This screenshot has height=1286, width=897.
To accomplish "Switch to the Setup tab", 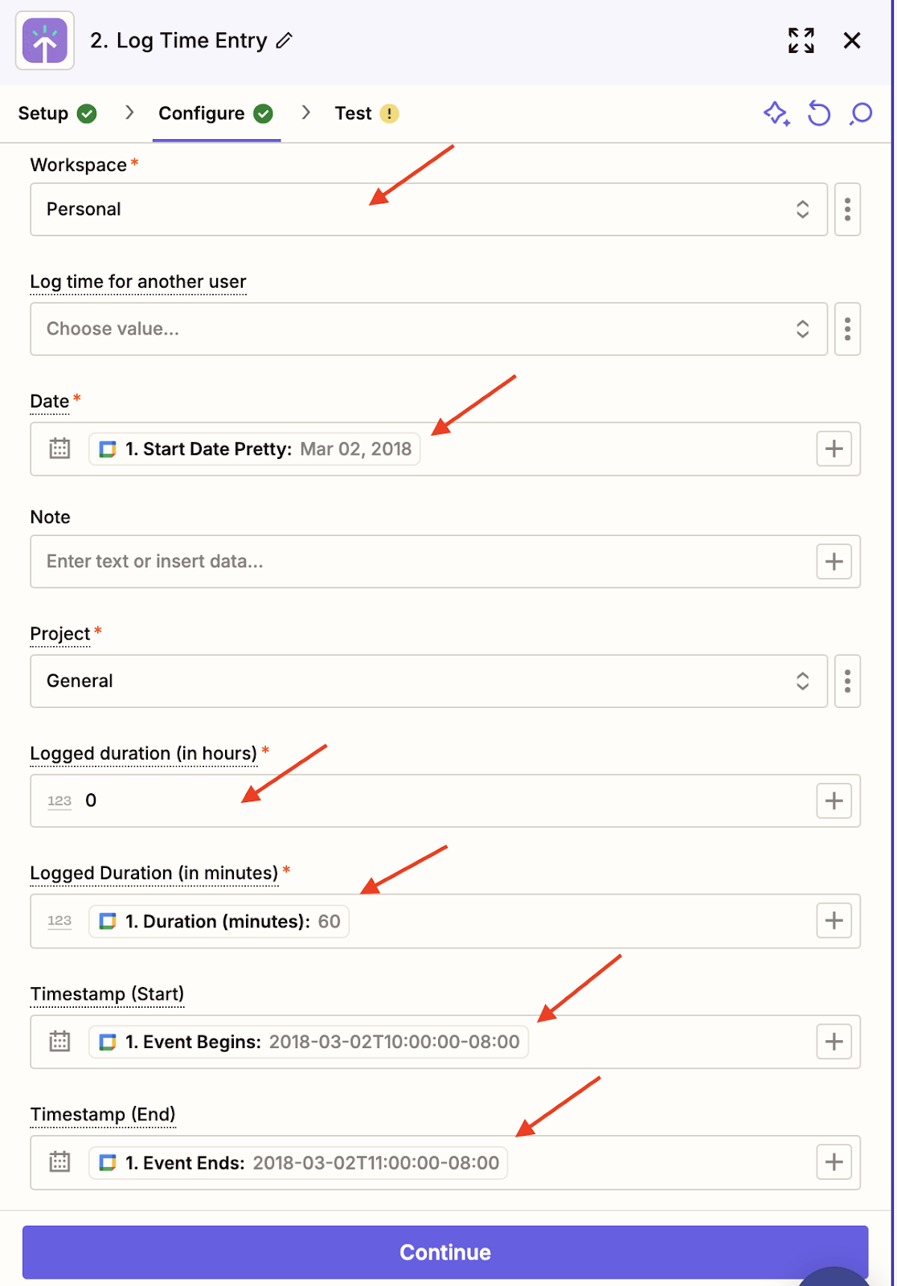I will point(56,113).
